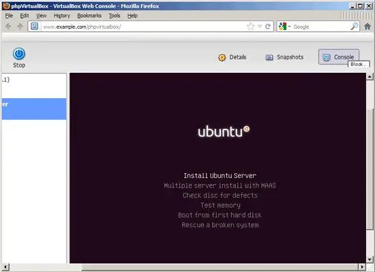The height and width of the screenshot is (272, 375).
Task: Open the History menu
Action: pos(61,16)
